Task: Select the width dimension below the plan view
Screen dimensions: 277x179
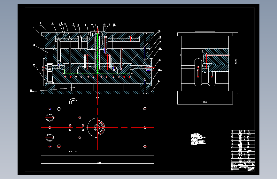Action: (x=99, y=162)
